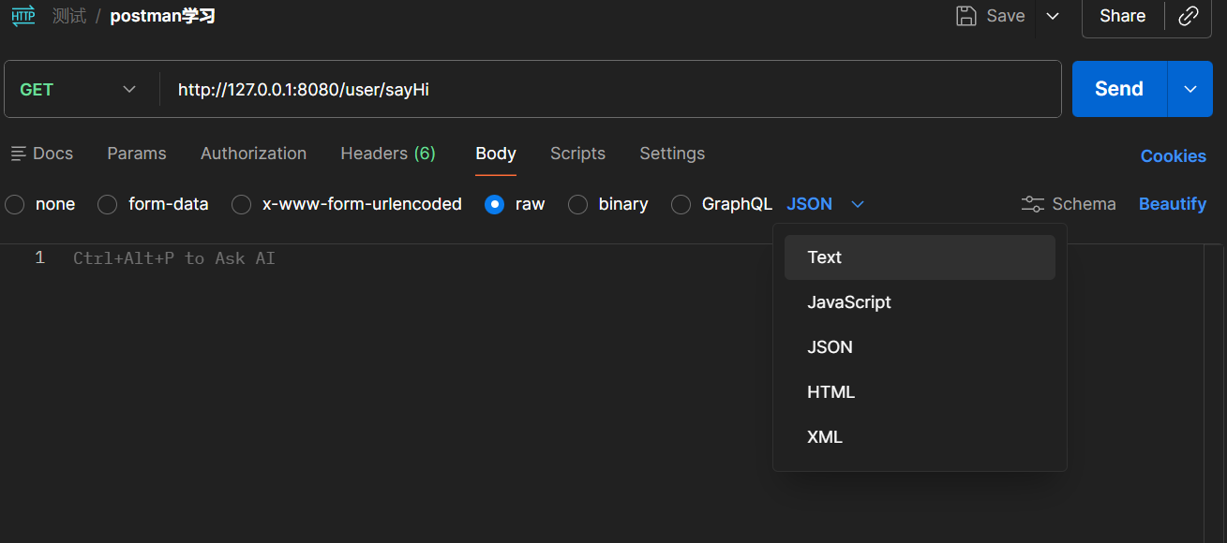Viewport: 1227px width, 543px height.
Task: Select the none body radio button
Action: tap(15, 204)
